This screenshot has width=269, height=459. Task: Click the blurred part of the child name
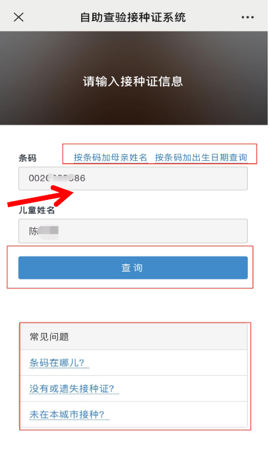click(49, 231)
